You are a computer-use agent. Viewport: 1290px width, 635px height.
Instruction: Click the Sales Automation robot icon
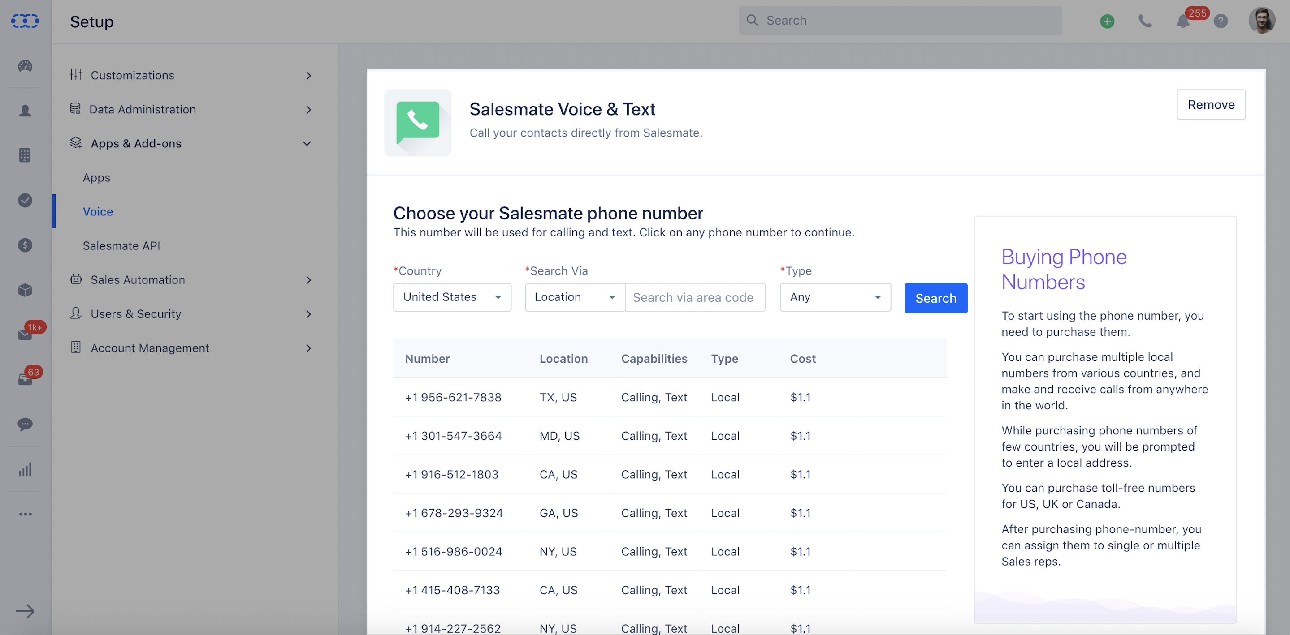click(x=76, y=279)
